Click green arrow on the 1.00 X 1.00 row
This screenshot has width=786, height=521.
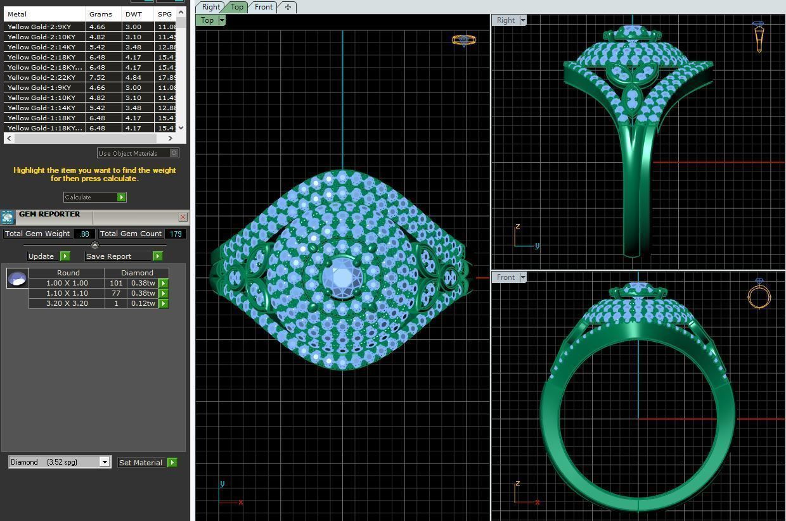164,284
